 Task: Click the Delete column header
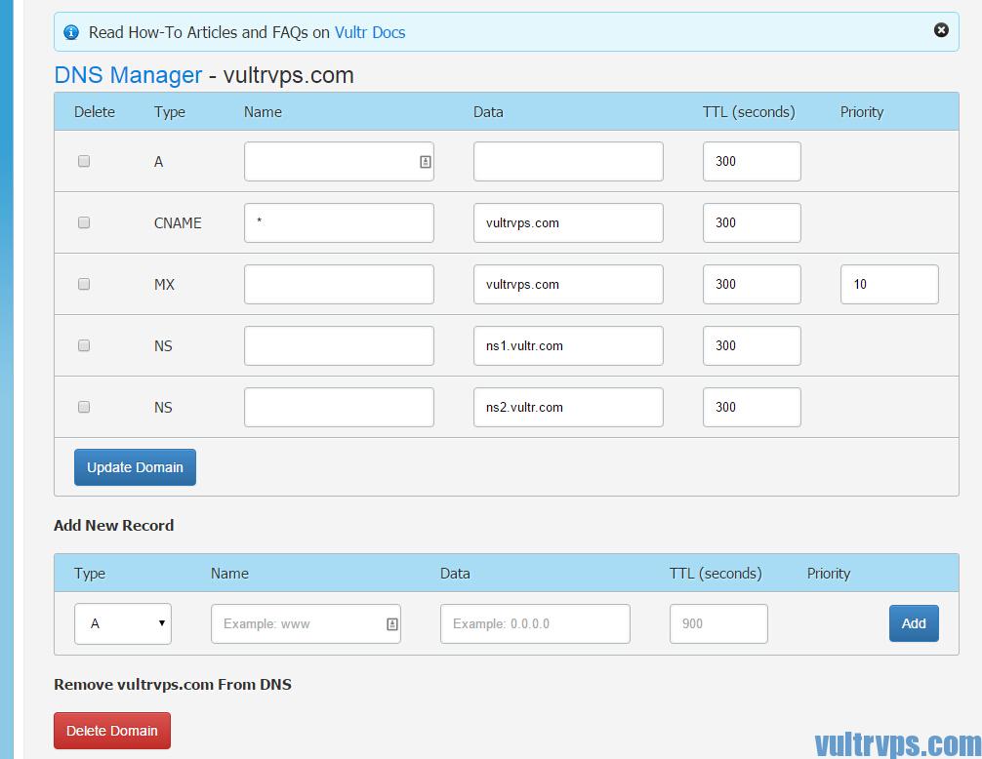95,112
